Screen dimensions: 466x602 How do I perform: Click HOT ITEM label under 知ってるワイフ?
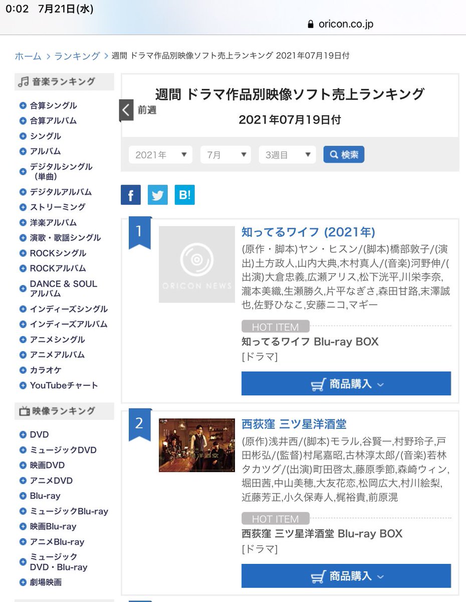[x=275, y=327]
